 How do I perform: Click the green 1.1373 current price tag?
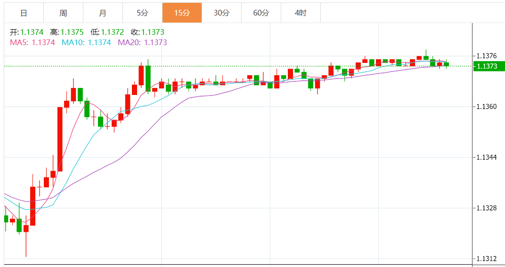pyautogui.click(x=488, y=66)
